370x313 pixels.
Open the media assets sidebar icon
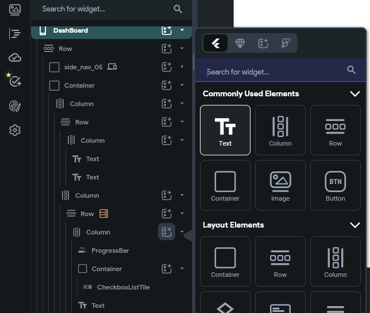point(15,10)
